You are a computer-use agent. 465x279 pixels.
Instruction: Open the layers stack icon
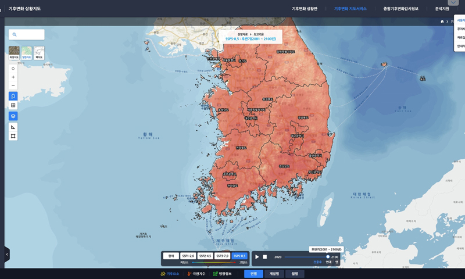[13, 116]
